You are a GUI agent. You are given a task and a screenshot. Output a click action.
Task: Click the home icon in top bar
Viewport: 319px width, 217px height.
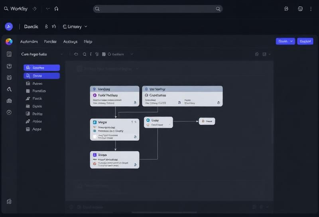pos(56,9)
